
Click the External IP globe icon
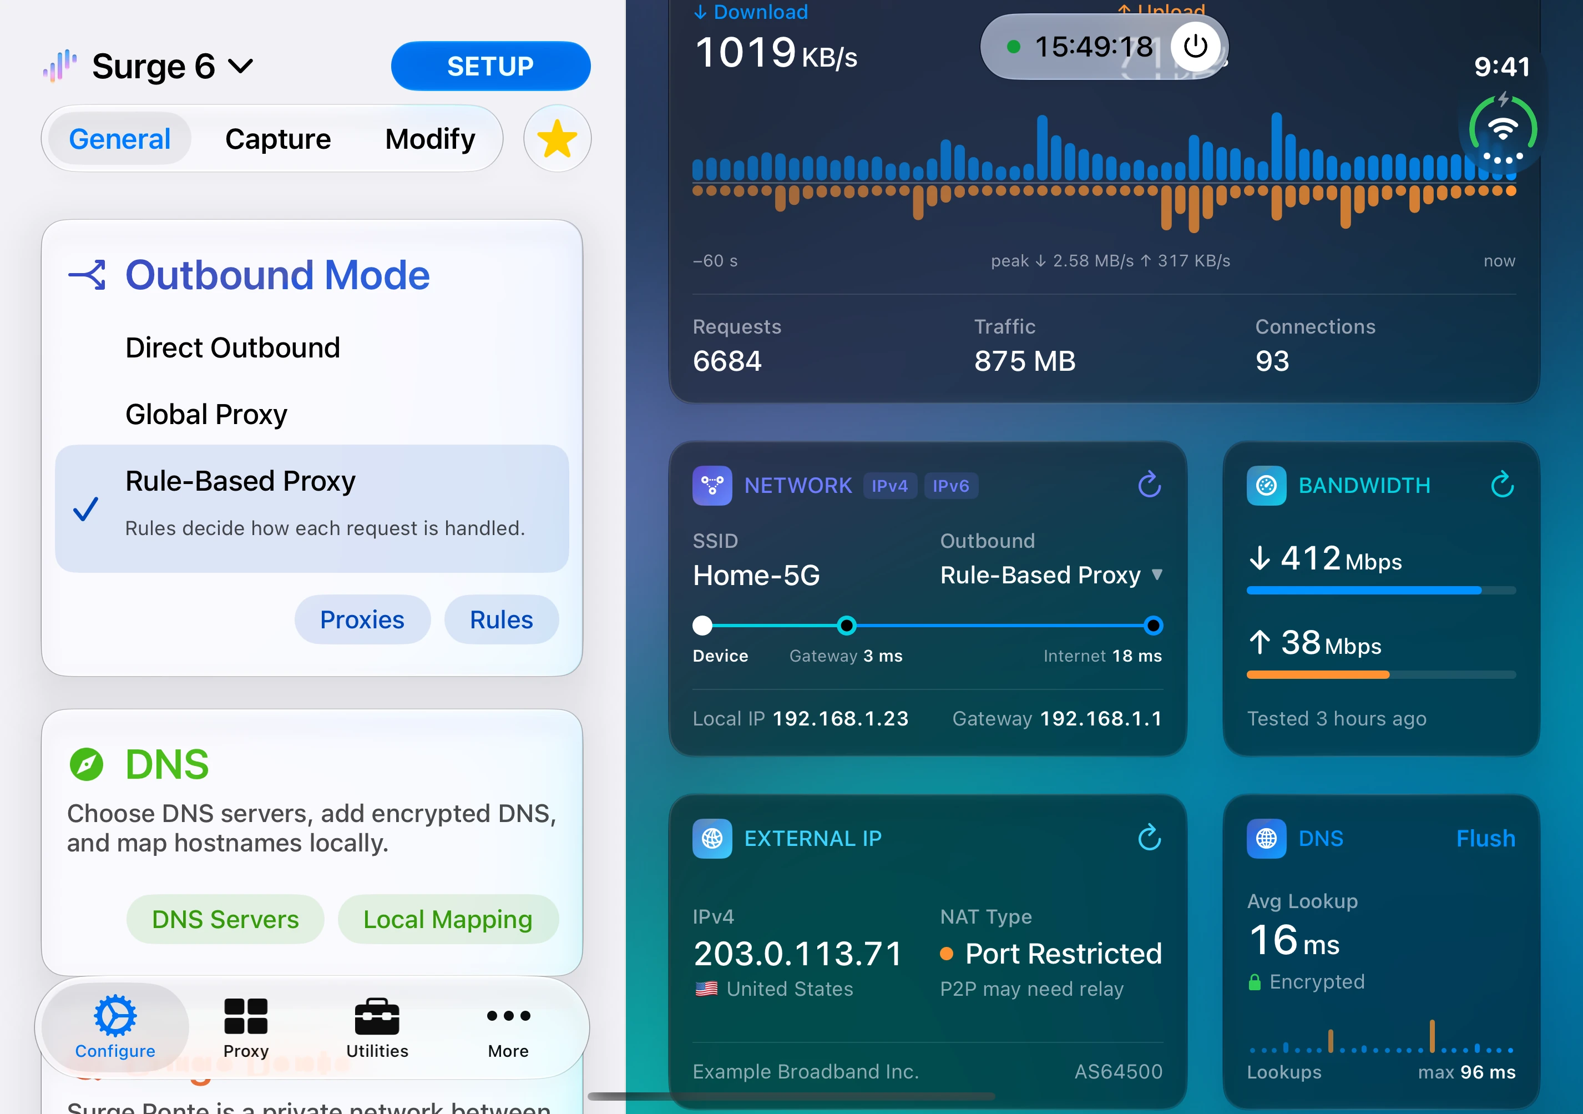(712, 838)
